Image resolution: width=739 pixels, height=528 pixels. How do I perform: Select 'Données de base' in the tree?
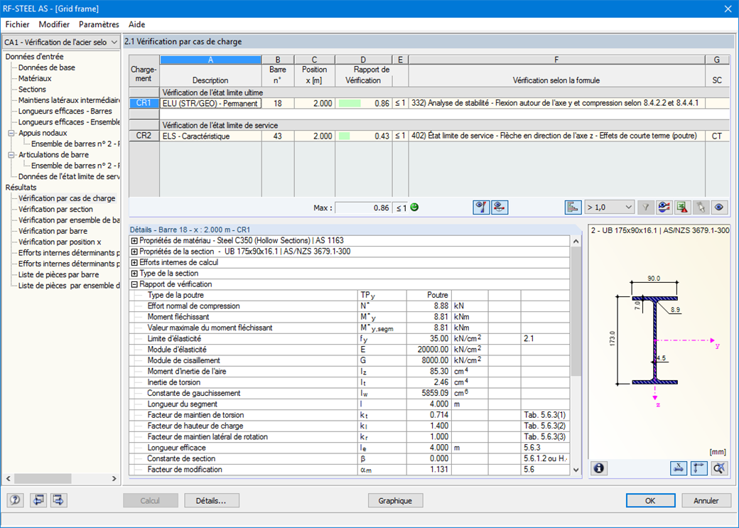click(x=47, y=68)
